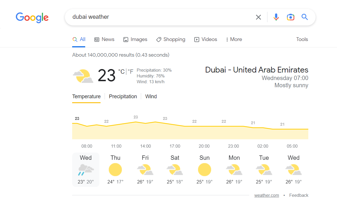The image size is (337, 206).
Task: Open the Images results tab
Action: click(x=135, y=40)
